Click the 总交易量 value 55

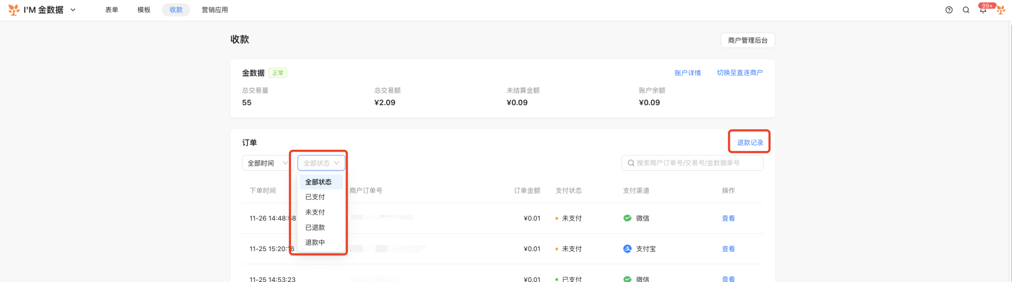tap(247, 102)
